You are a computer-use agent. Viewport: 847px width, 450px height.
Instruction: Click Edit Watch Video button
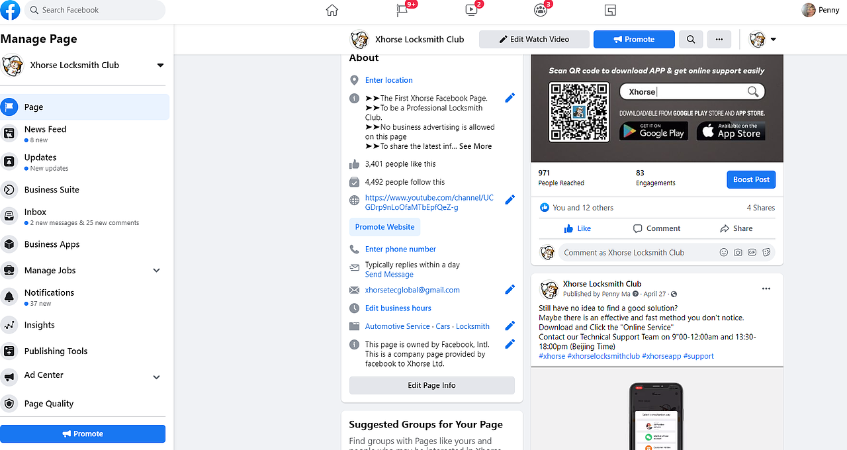tap(534, 39)
